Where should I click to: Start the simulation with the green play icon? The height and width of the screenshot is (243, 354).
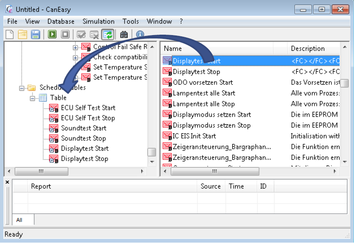click(x=52, y=34)
